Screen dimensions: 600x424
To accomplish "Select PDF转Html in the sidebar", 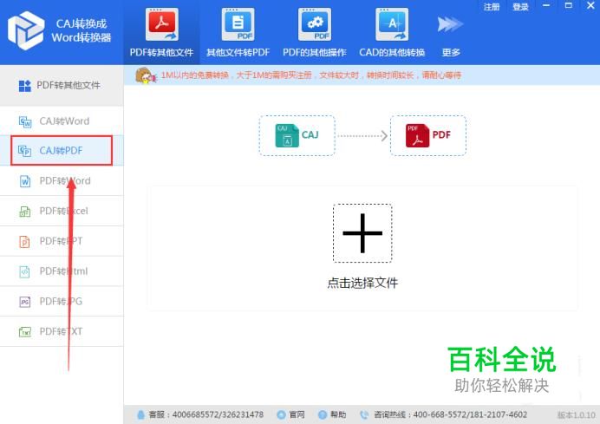I will click(x=62, y=271).
